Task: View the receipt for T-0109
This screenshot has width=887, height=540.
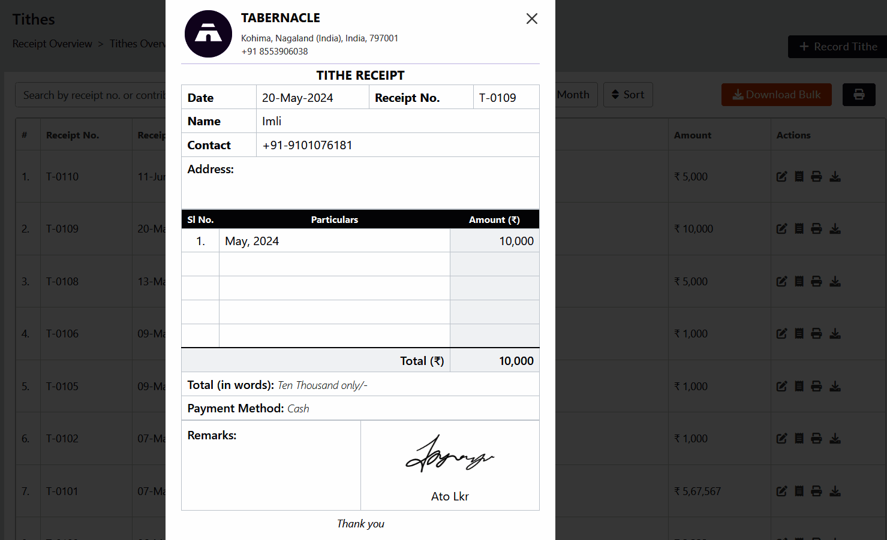Action: pos(799,229)
